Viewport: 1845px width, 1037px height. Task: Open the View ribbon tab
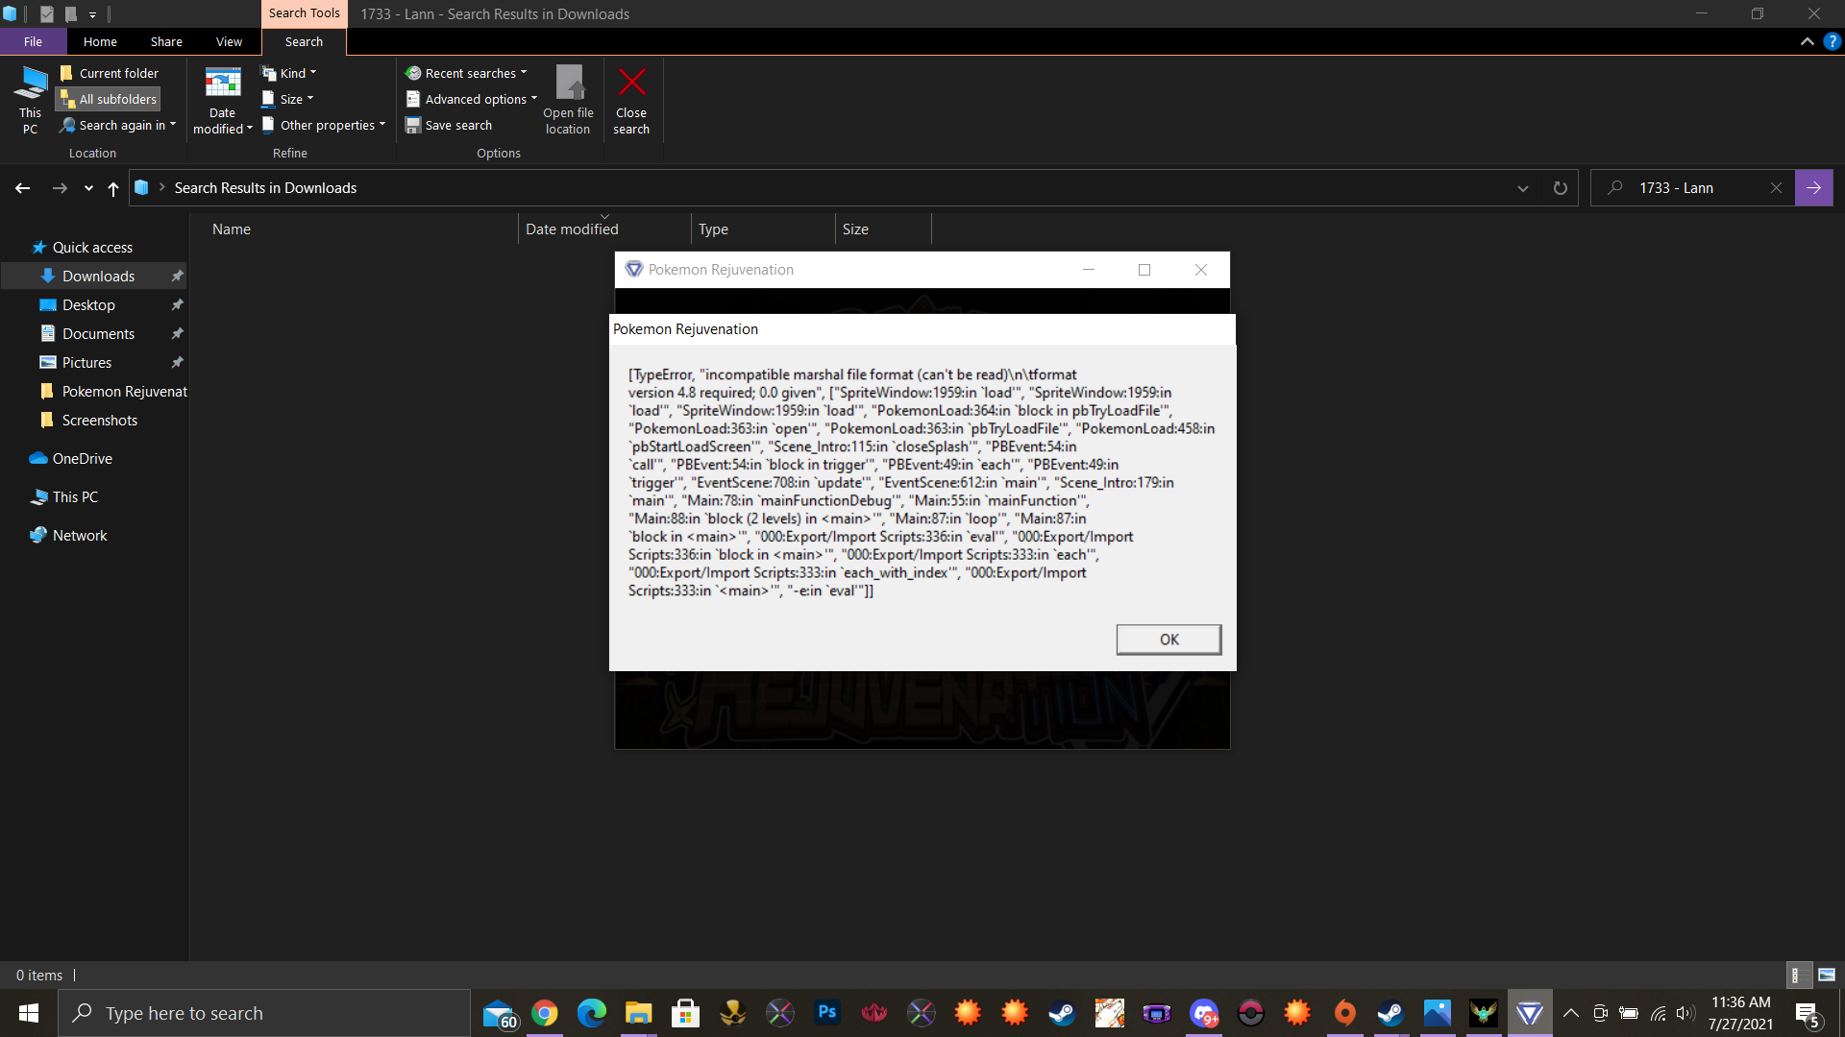(x=229, y=41)
